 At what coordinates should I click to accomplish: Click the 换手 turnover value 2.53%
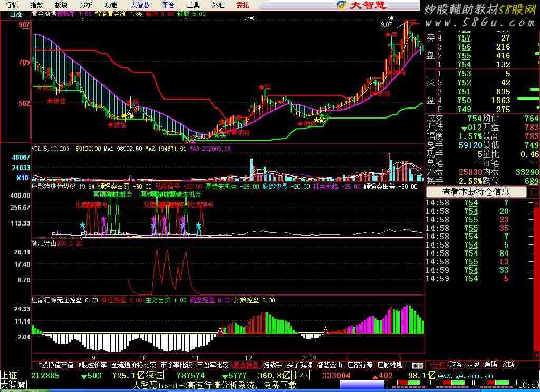click(x=470, y=181)
